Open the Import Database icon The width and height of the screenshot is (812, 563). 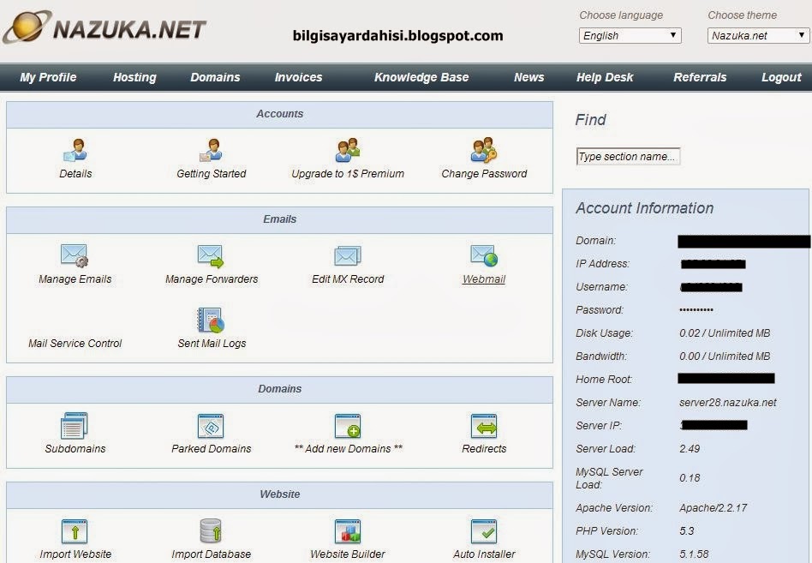[211, 531]
